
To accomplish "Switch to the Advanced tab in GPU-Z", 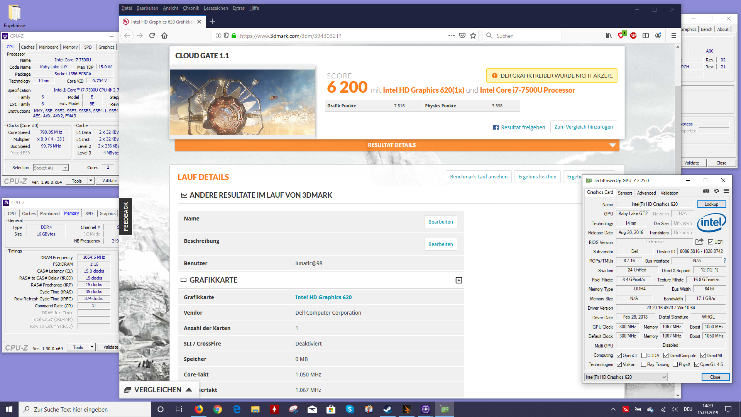I will [646, 193].
